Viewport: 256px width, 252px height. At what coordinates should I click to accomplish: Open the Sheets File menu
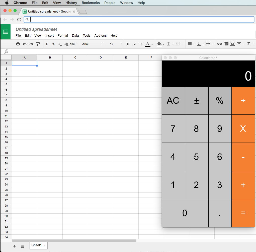[x=18, y=35]
